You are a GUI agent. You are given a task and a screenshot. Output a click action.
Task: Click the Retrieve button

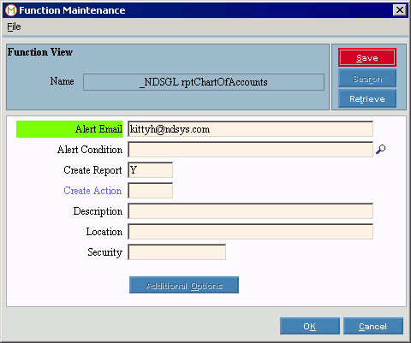point(367,98)
